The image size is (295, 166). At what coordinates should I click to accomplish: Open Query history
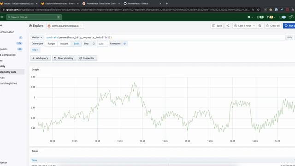click(x=64, y=58)
